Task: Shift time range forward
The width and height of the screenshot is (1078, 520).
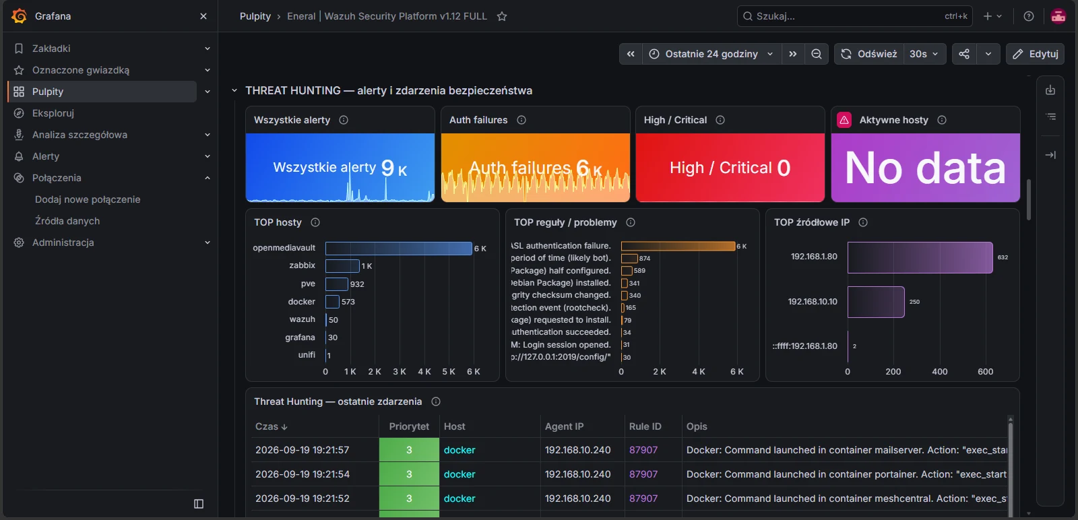Action: [x=793, y=54]
